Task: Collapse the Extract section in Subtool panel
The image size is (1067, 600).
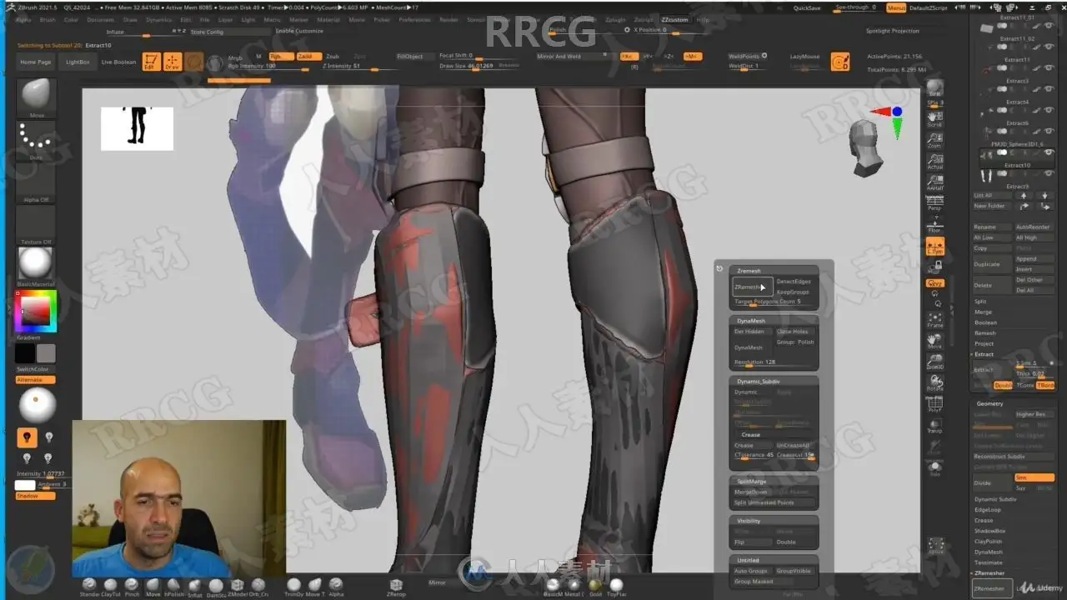Action: pyautogui.click(x=984, y=354)
